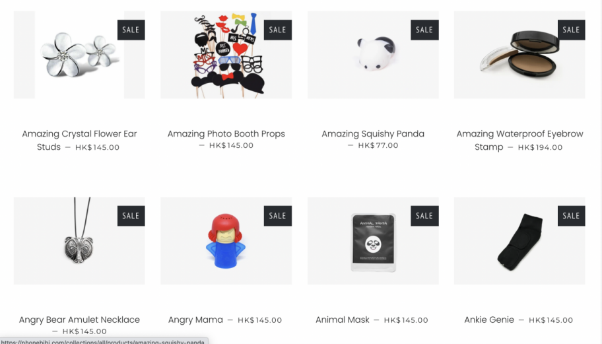Viewport: 602px width, 344px height.
Task: Open the panda face mask packet image
Action: pyautogui.click(x=373, y=241)
